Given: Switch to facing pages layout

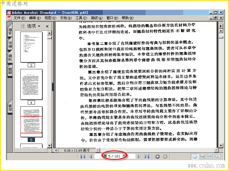Looking at the screenshot, I should click(x=218, y=156).
